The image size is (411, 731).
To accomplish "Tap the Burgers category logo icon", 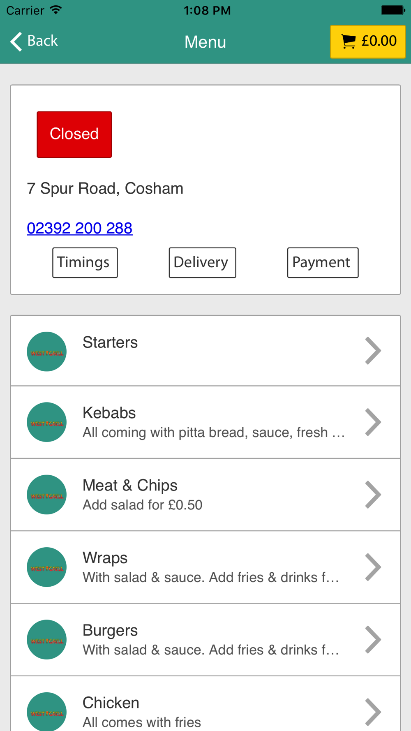I will tap(47, 640).
